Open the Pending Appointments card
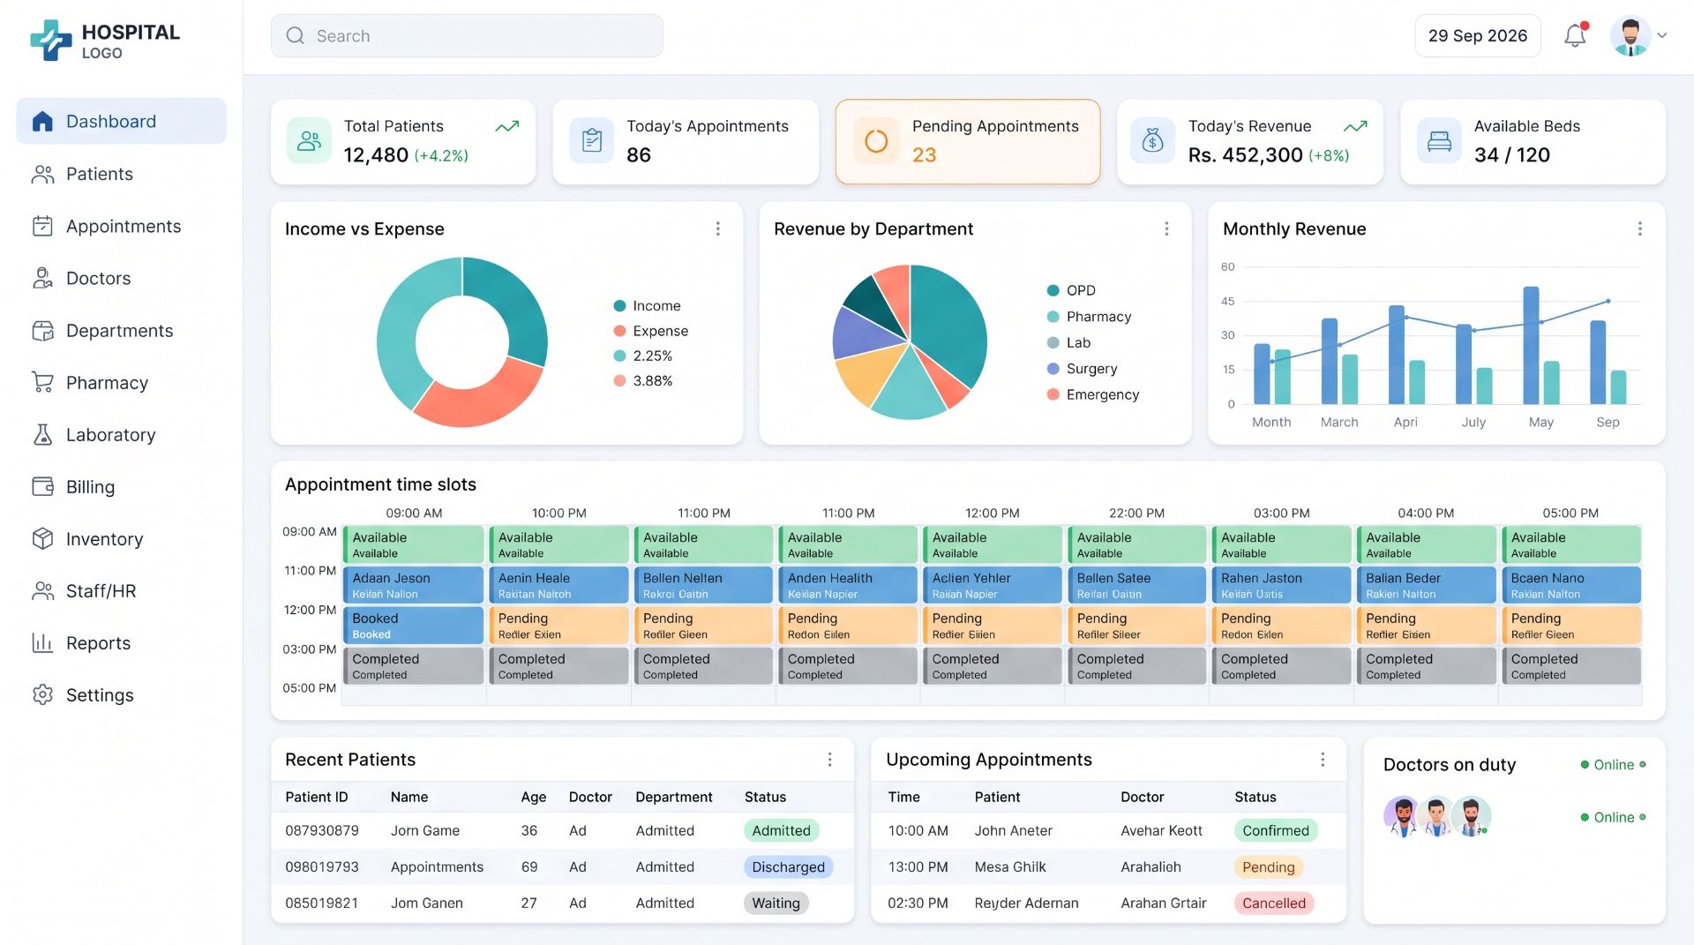 (x=968, y=141)
